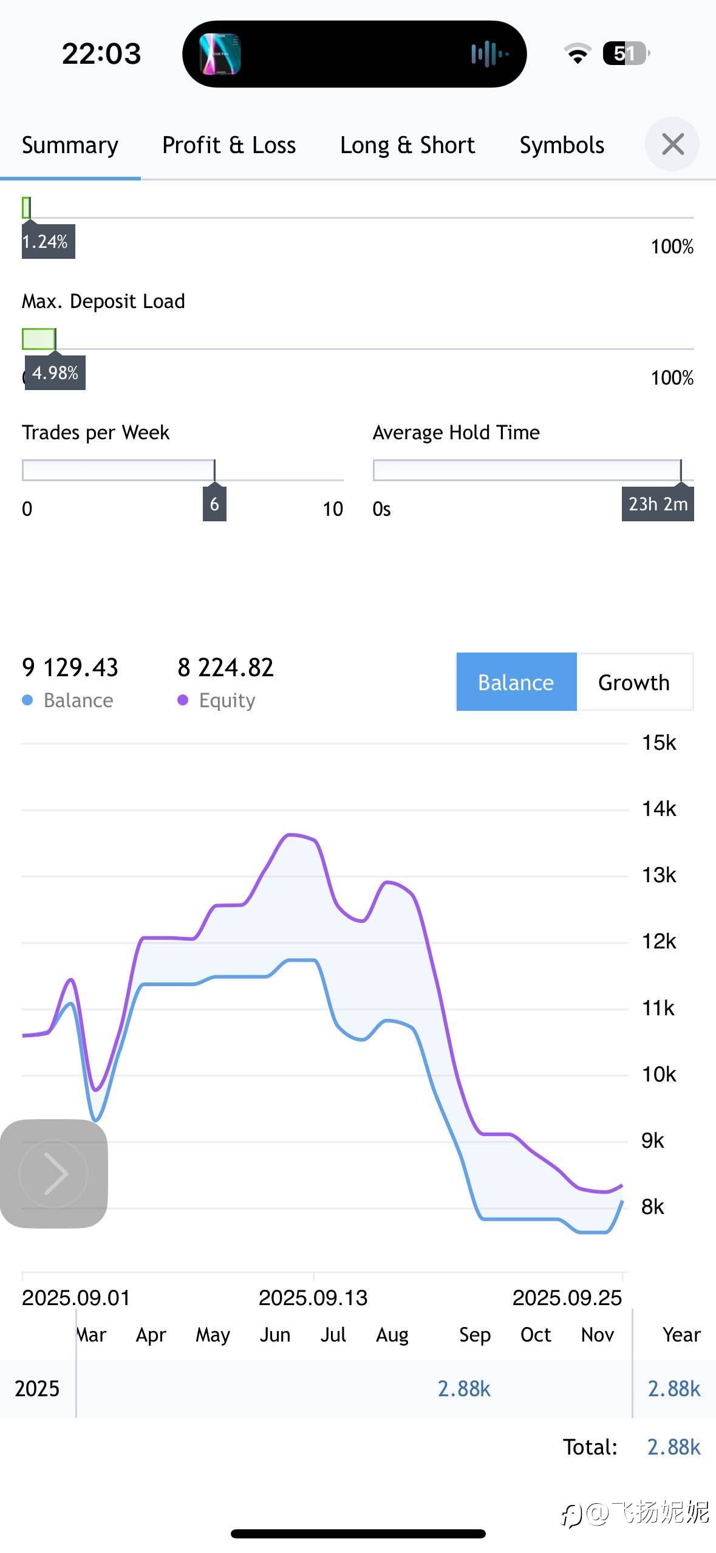
Task: Tap the Wi-Fi status icon
Action: tap(578, 53)
